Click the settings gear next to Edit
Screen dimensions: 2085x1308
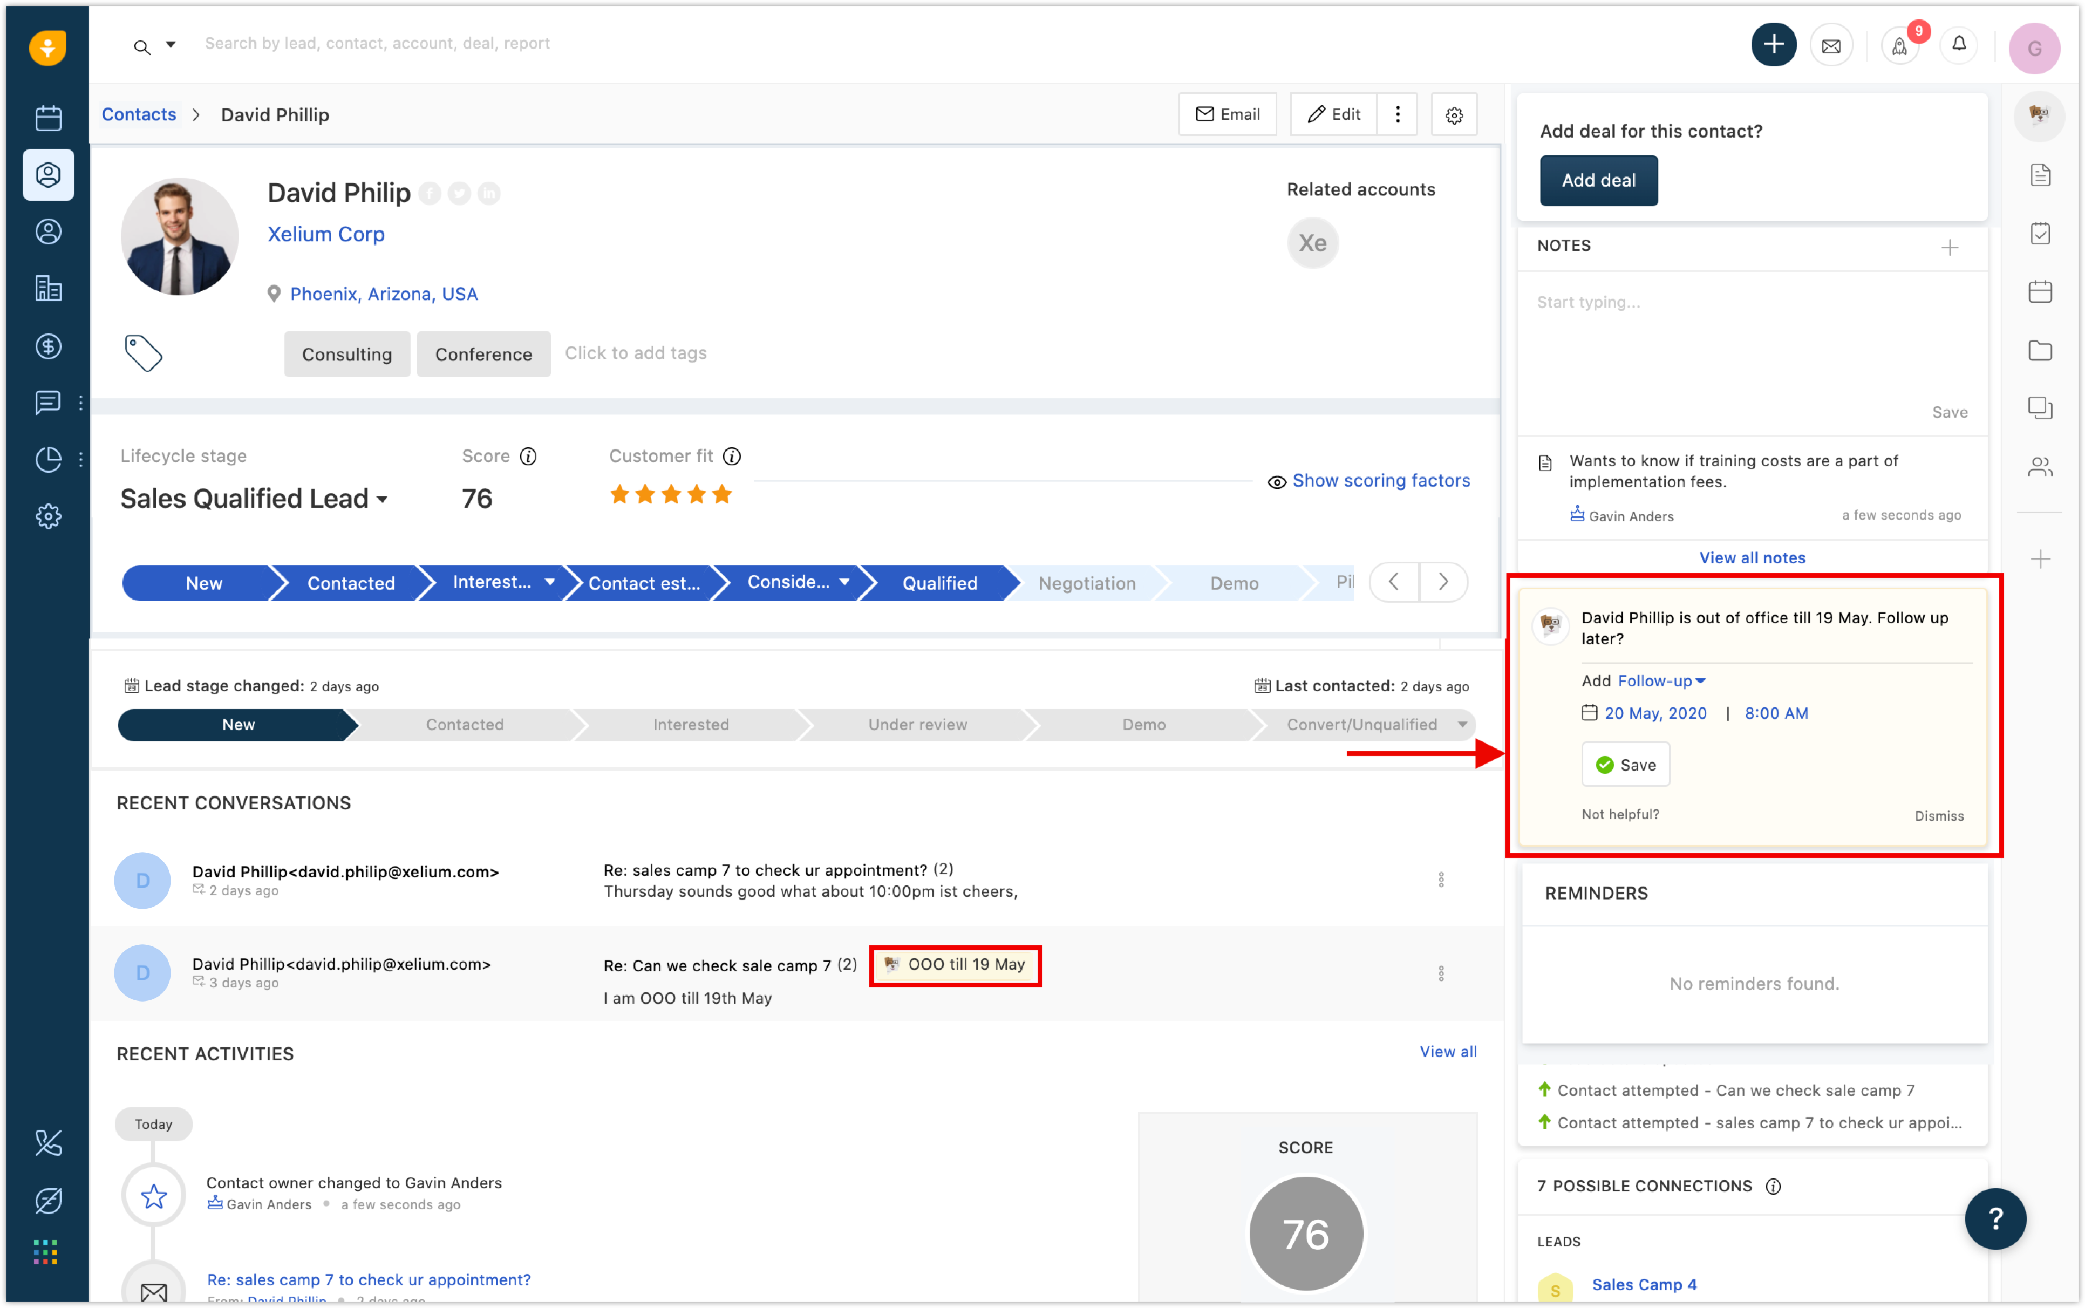pos(1454,115)
